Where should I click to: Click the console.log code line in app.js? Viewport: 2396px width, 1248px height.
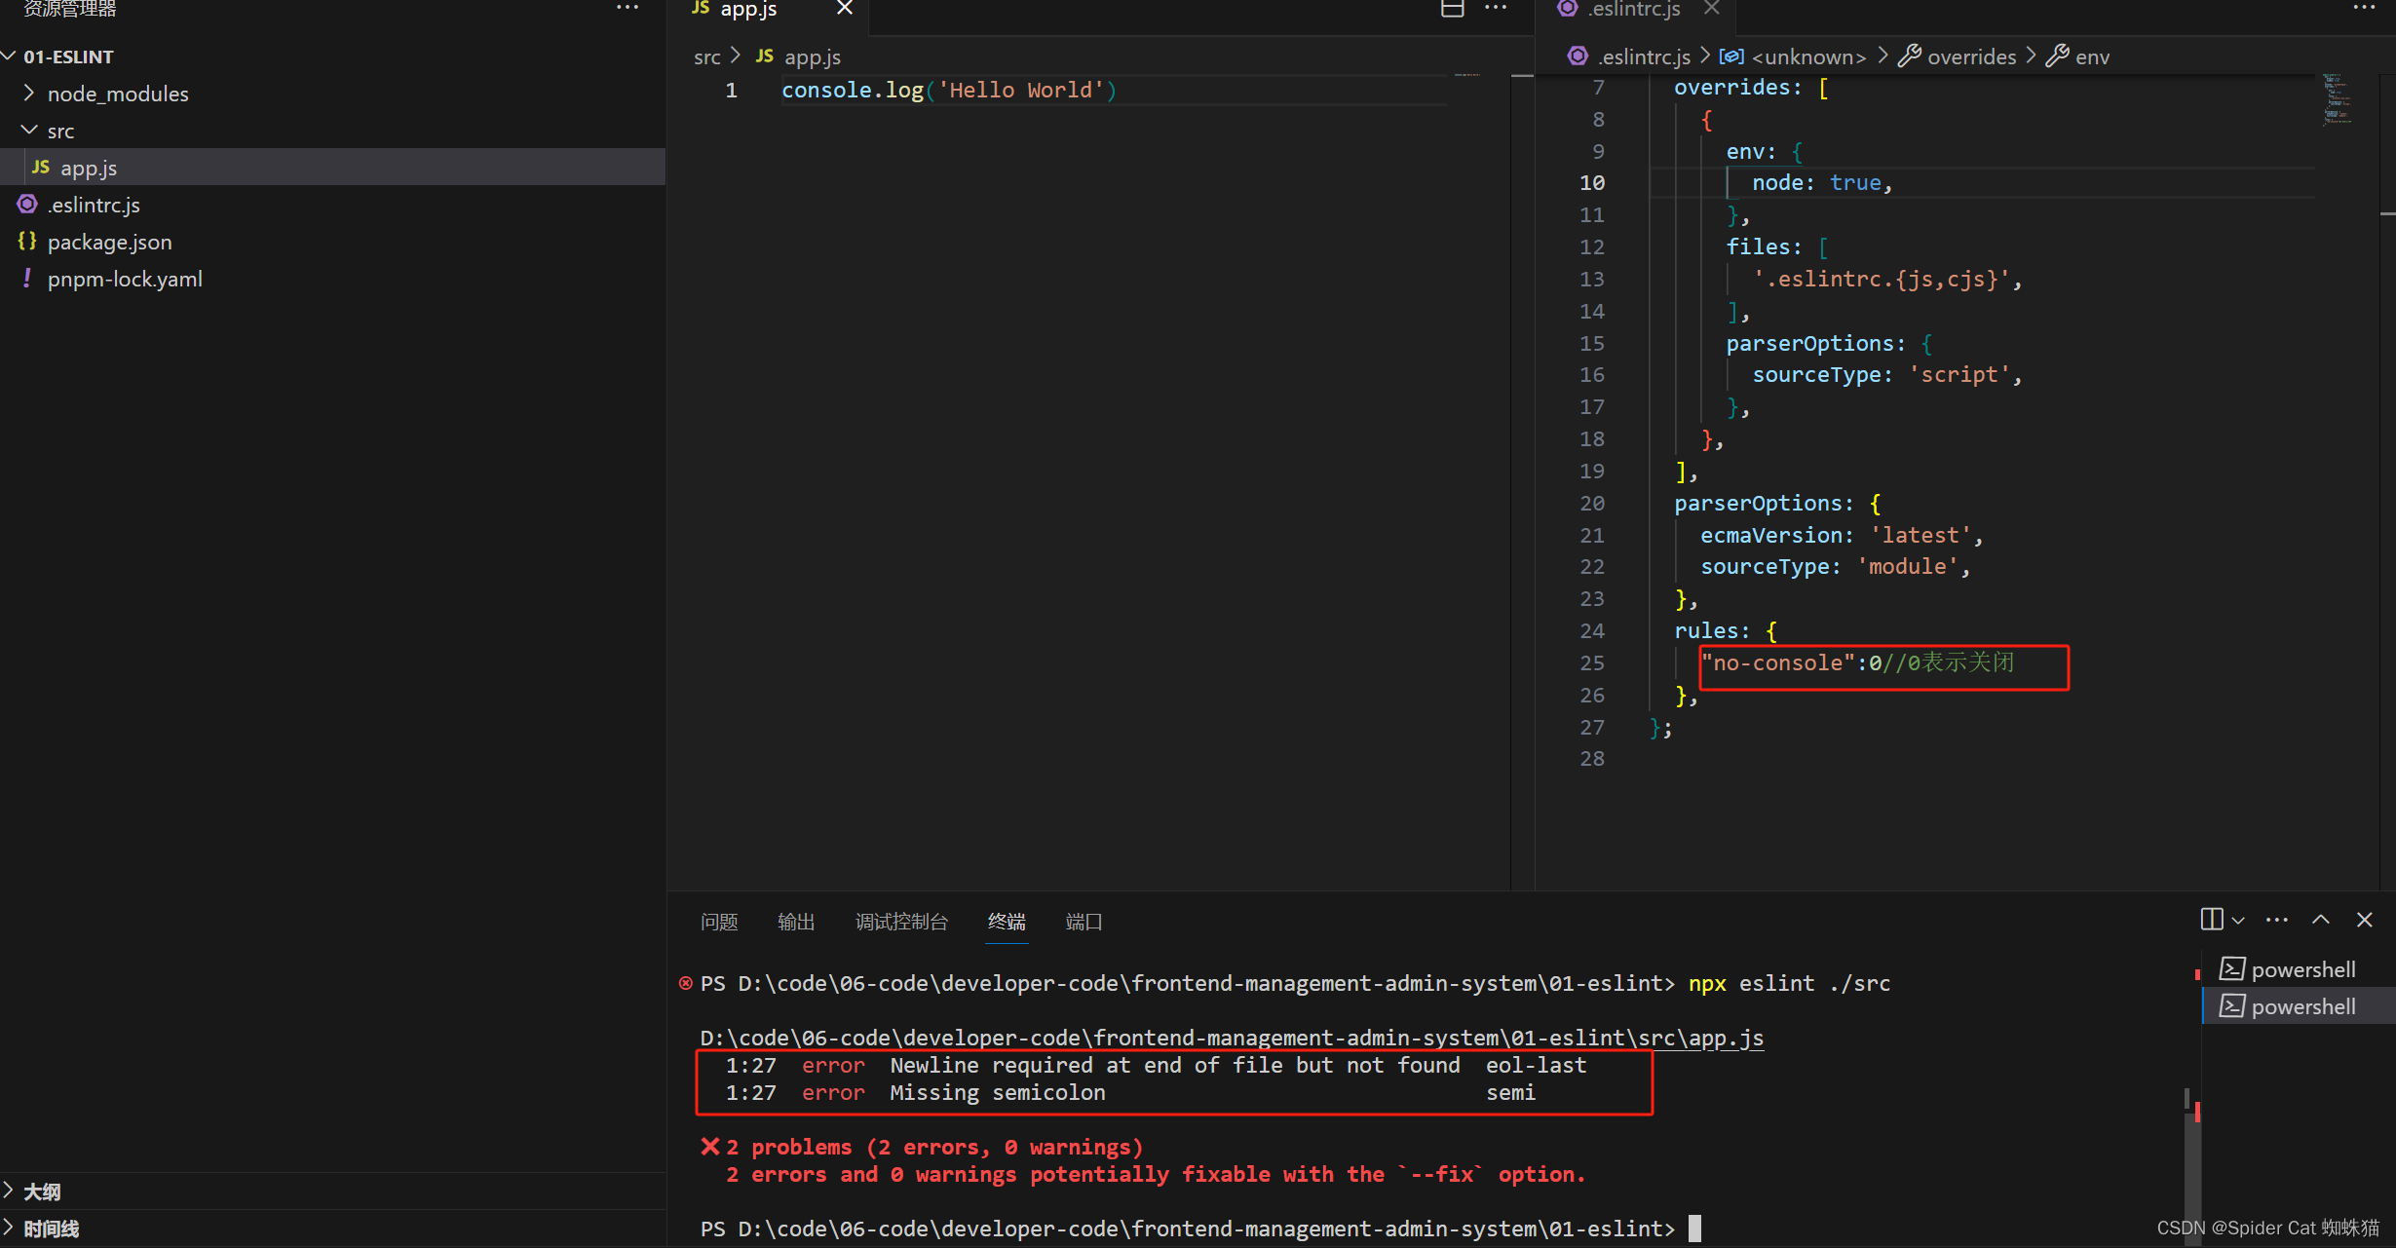[949, 91]
